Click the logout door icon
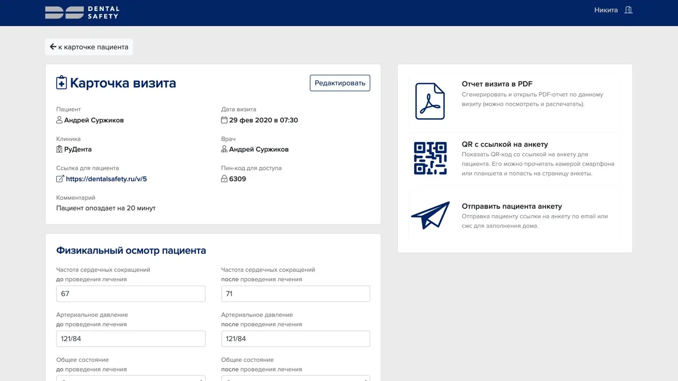 click(628, 10)
